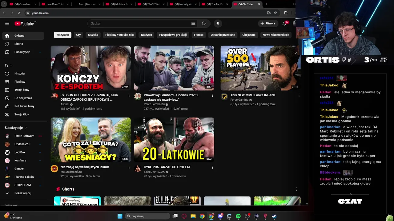This screenshot has height=221, width=394.
Task: Open STOP CHAM channel subscription
Action: (23, 185)
